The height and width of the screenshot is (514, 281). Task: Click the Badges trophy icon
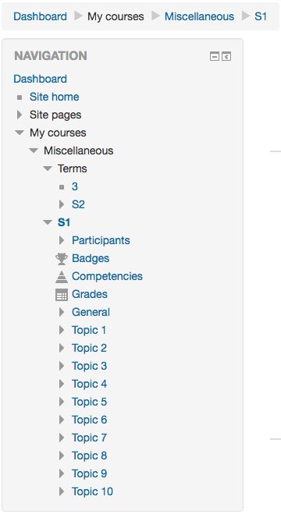pyautogui.click(x=62, y=259)
